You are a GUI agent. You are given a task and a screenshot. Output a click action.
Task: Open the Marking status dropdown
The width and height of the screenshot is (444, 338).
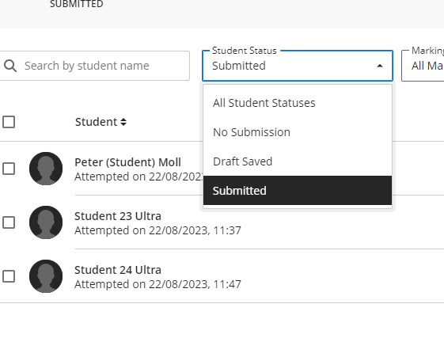tap(423, 66)
